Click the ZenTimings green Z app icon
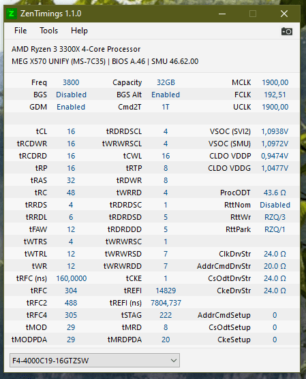The height and width of the screenshot is (379, 306). pos(12,14)
